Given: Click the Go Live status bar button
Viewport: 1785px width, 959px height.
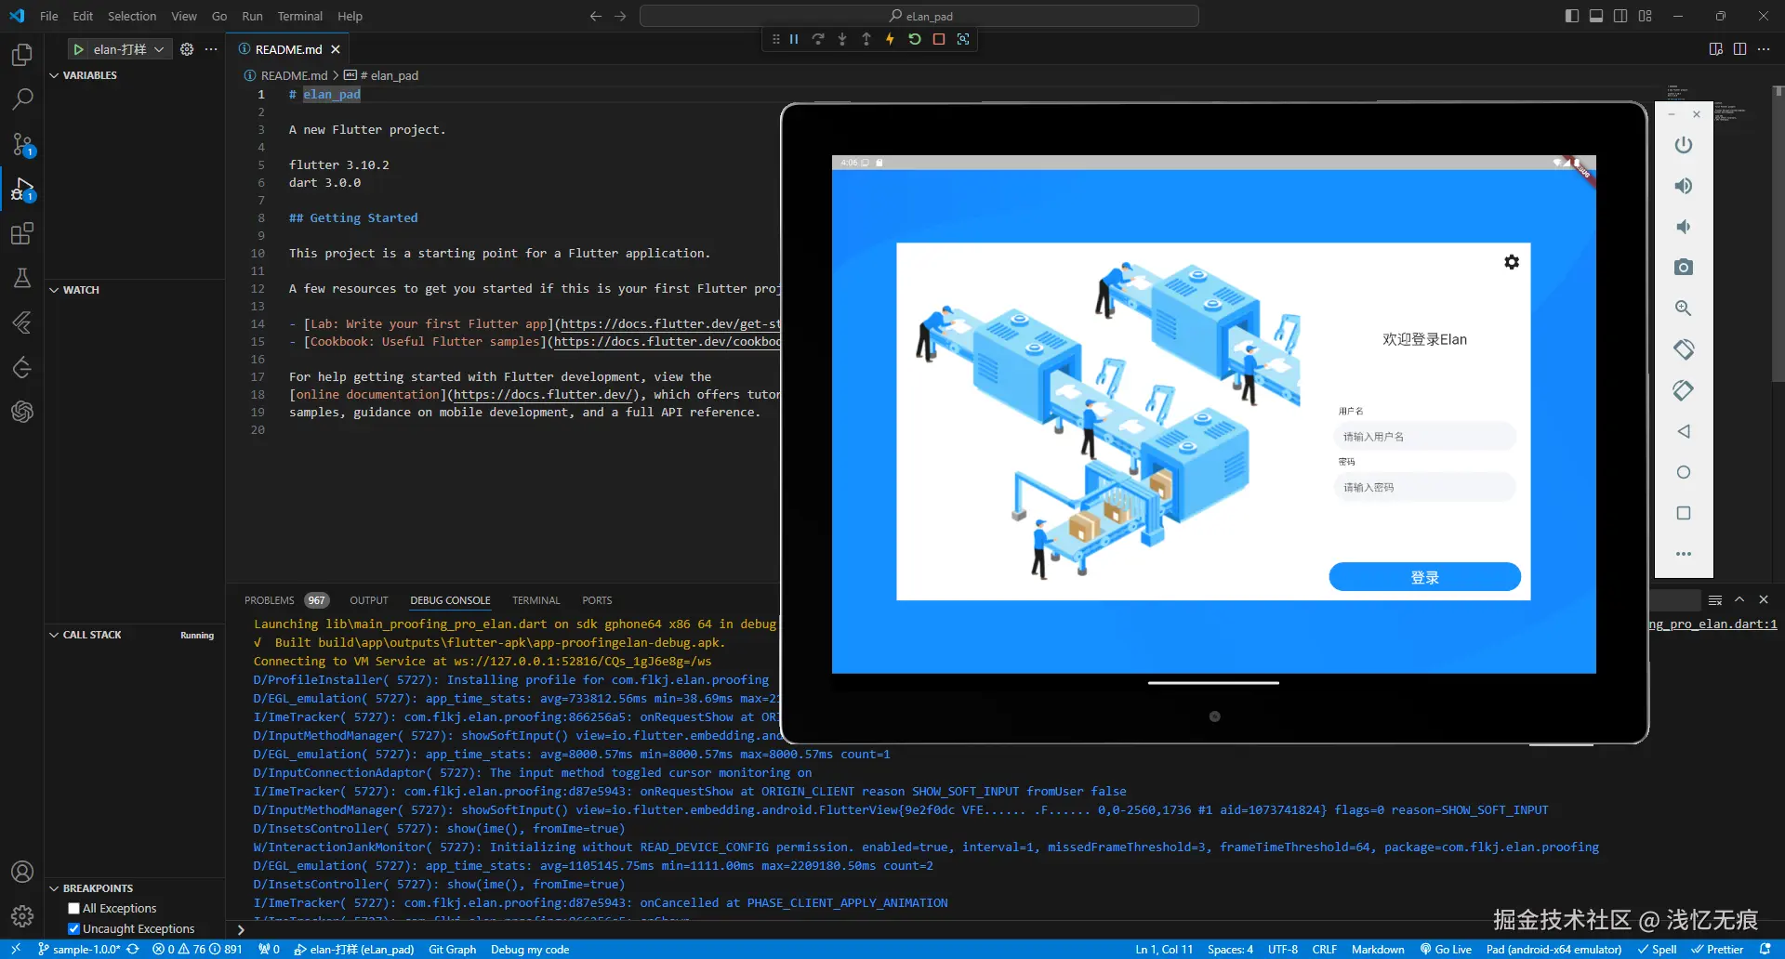Looking at the screenshot, I should 1446,950.
